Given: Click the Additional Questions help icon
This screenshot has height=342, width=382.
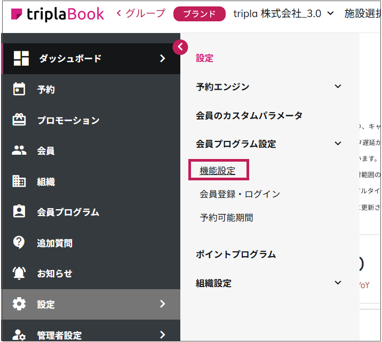Looking at the screenshot, I should (x=19, y=243).
